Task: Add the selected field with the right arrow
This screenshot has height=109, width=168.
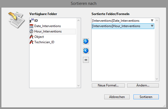Action: click(x=86, y=41)
